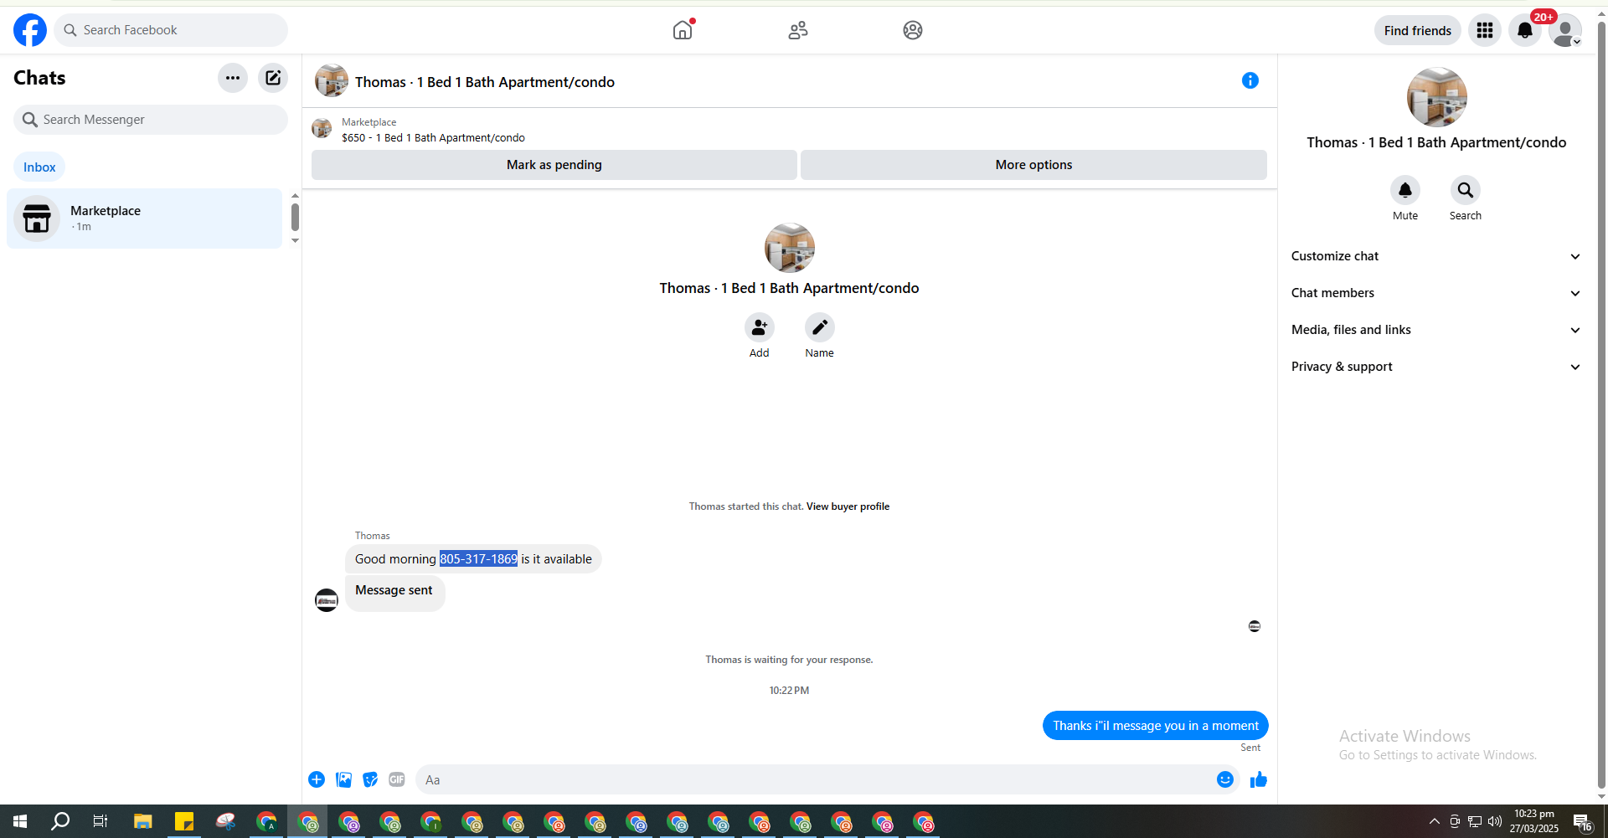Open conversation information icon
The height and width of the screenshot is (838, 1608).
[x=1250, y=80]
